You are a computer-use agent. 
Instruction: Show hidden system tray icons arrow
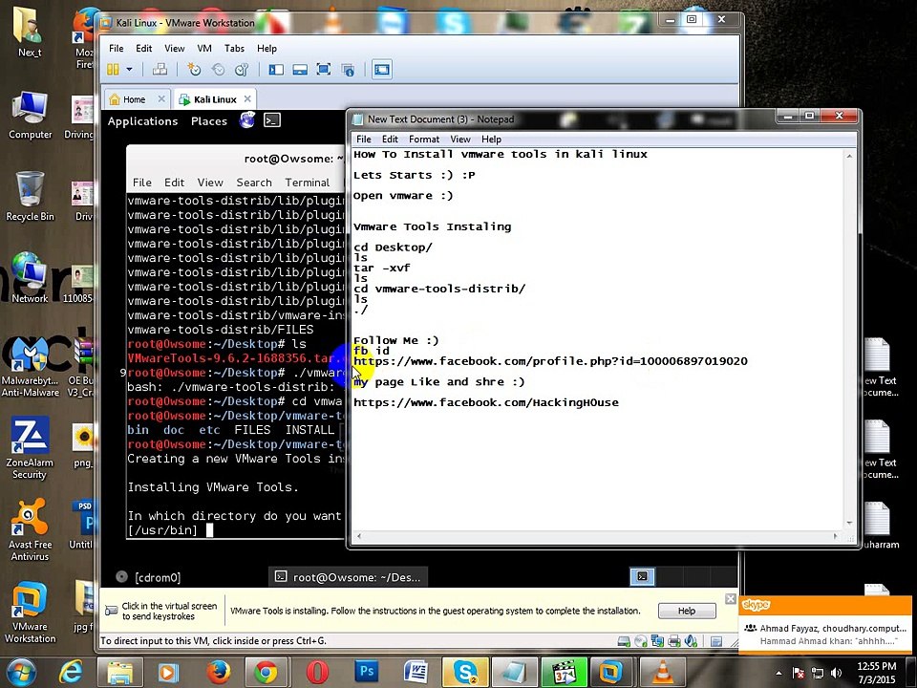point(778,673)
